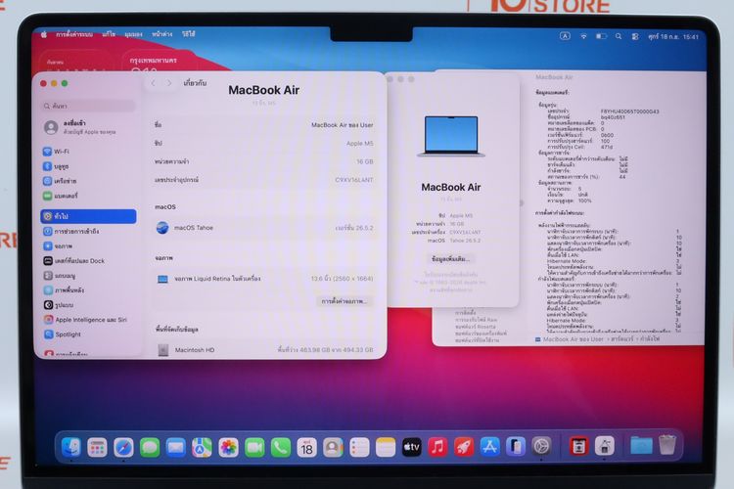734x489 pixels.
Task: Open the Window (หน้าต่าง) menu
Action: tap(162, 34)
